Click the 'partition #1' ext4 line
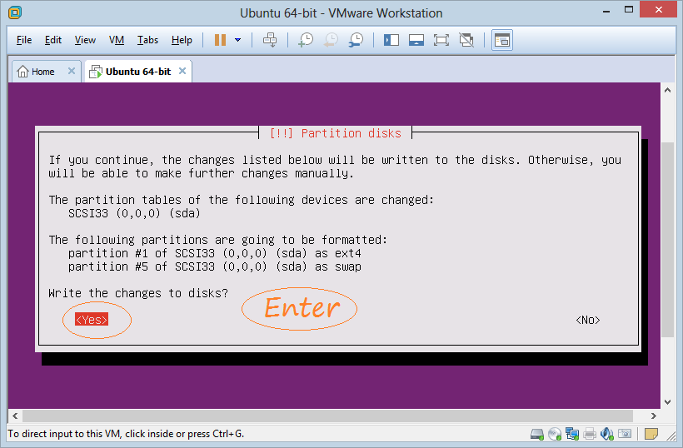Screen dimensions: 683x448 (215, 253)
